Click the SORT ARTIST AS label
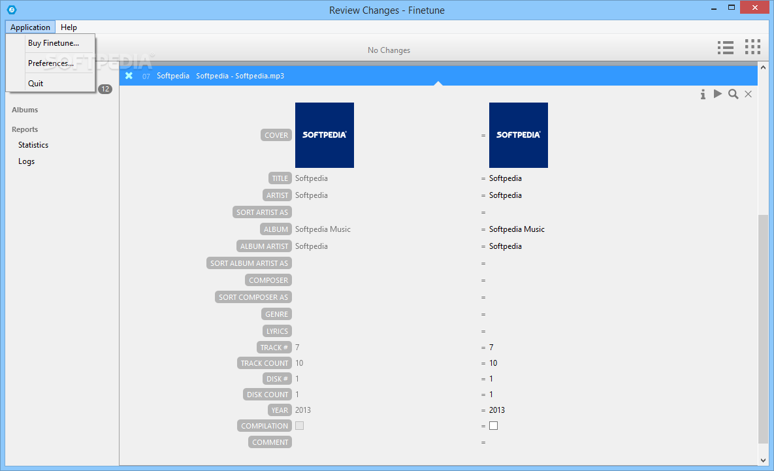This screenshot has width=774, height=471. tap(262, 212)
